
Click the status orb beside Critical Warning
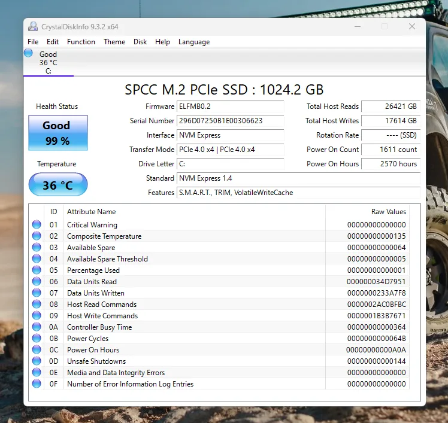[x=37, y=225]
